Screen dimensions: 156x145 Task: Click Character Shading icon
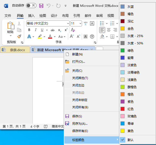point(86,37)
